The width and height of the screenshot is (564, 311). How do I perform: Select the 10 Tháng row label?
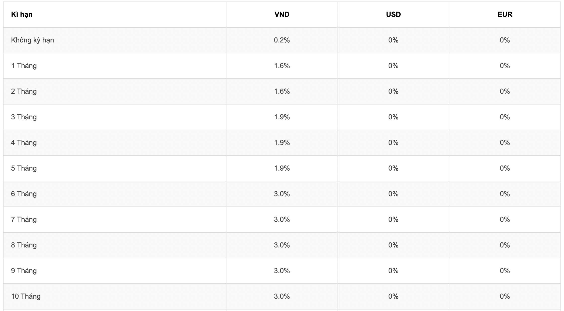[26, 296]
